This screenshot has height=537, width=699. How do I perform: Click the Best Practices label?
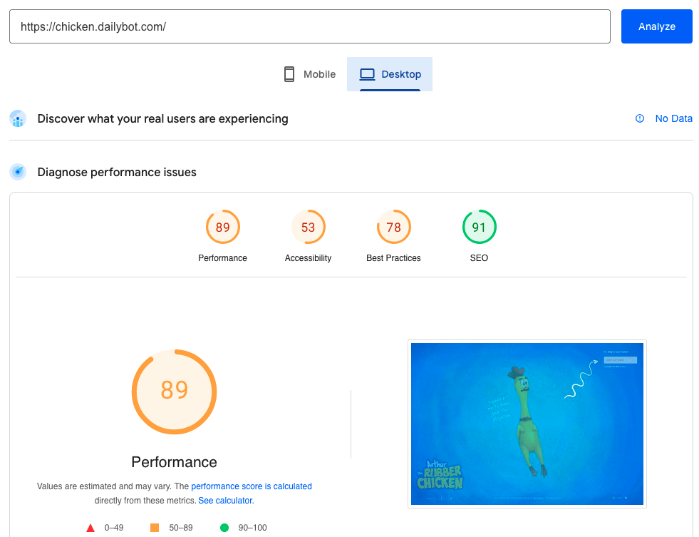(x=393, y=257)
